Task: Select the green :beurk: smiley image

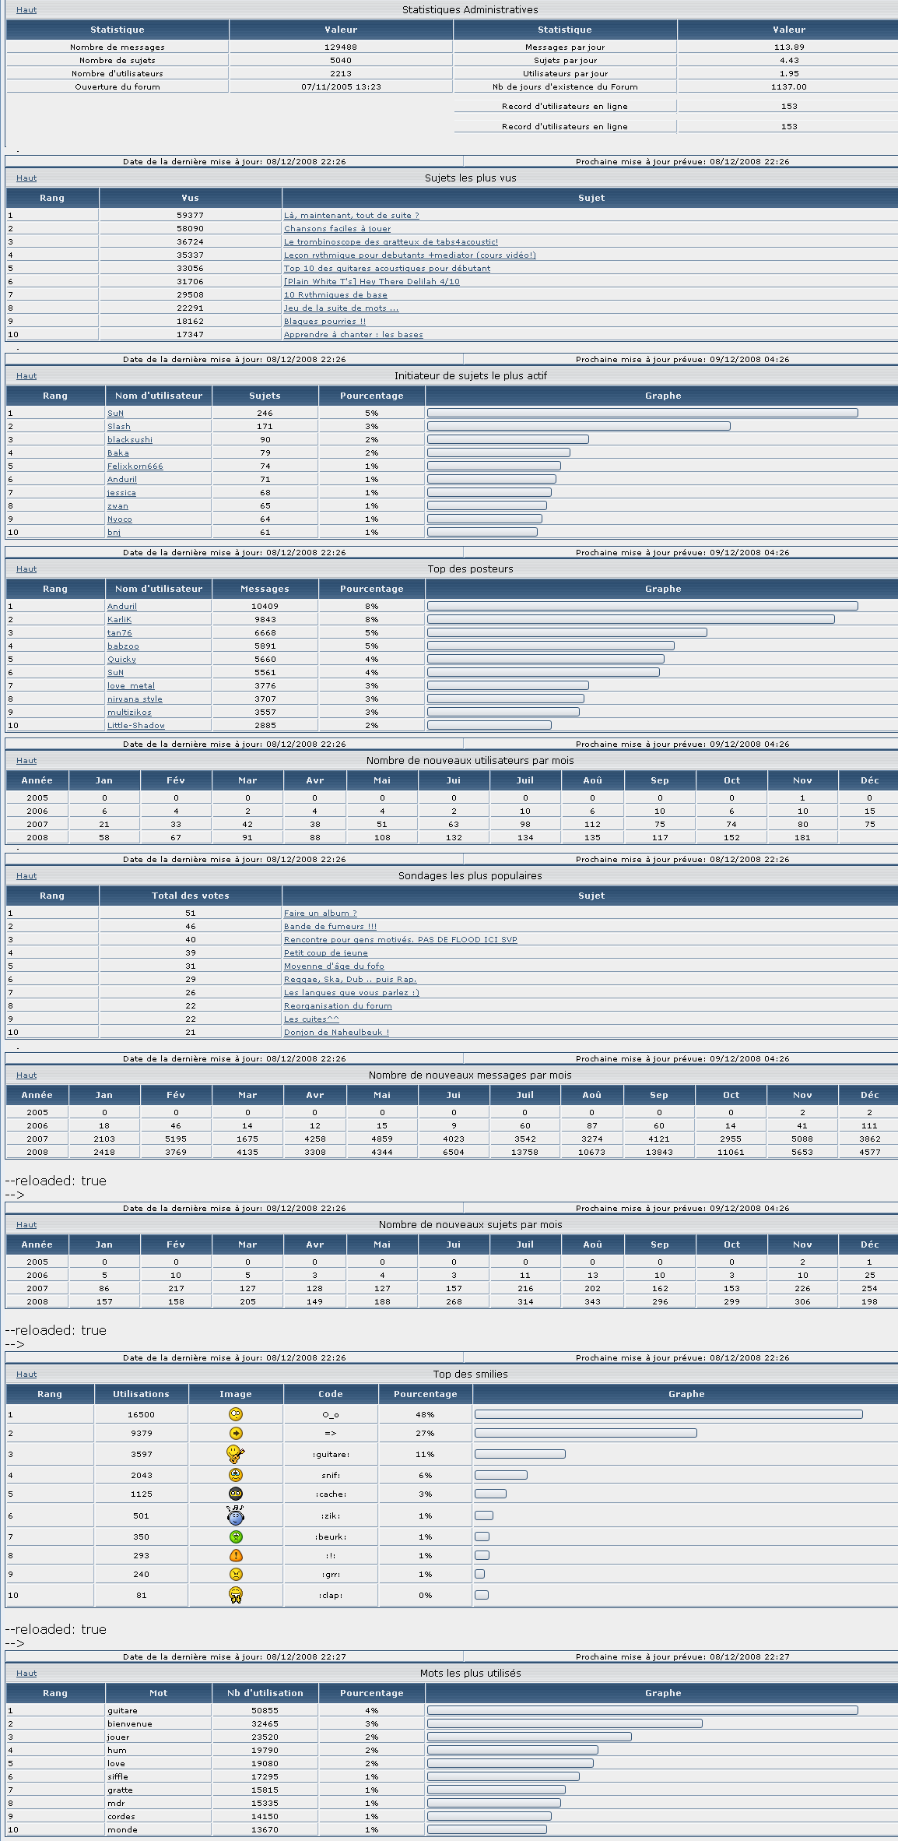Action: point(236,1536)
